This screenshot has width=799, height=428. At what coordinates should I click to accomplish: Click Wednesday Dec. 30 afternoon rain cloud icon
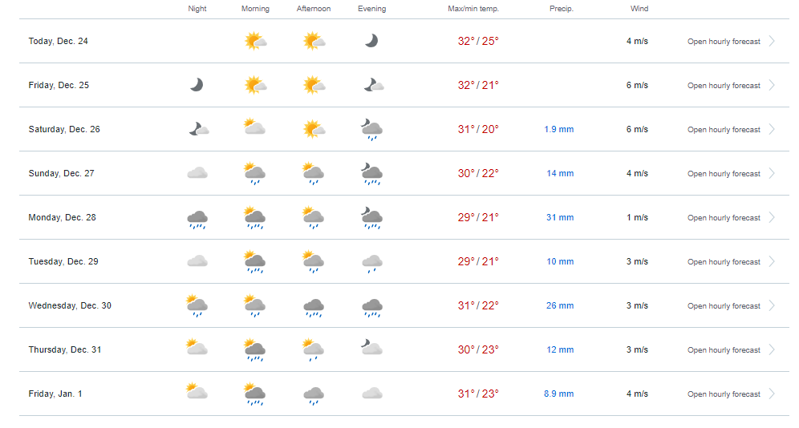[314, 306]
